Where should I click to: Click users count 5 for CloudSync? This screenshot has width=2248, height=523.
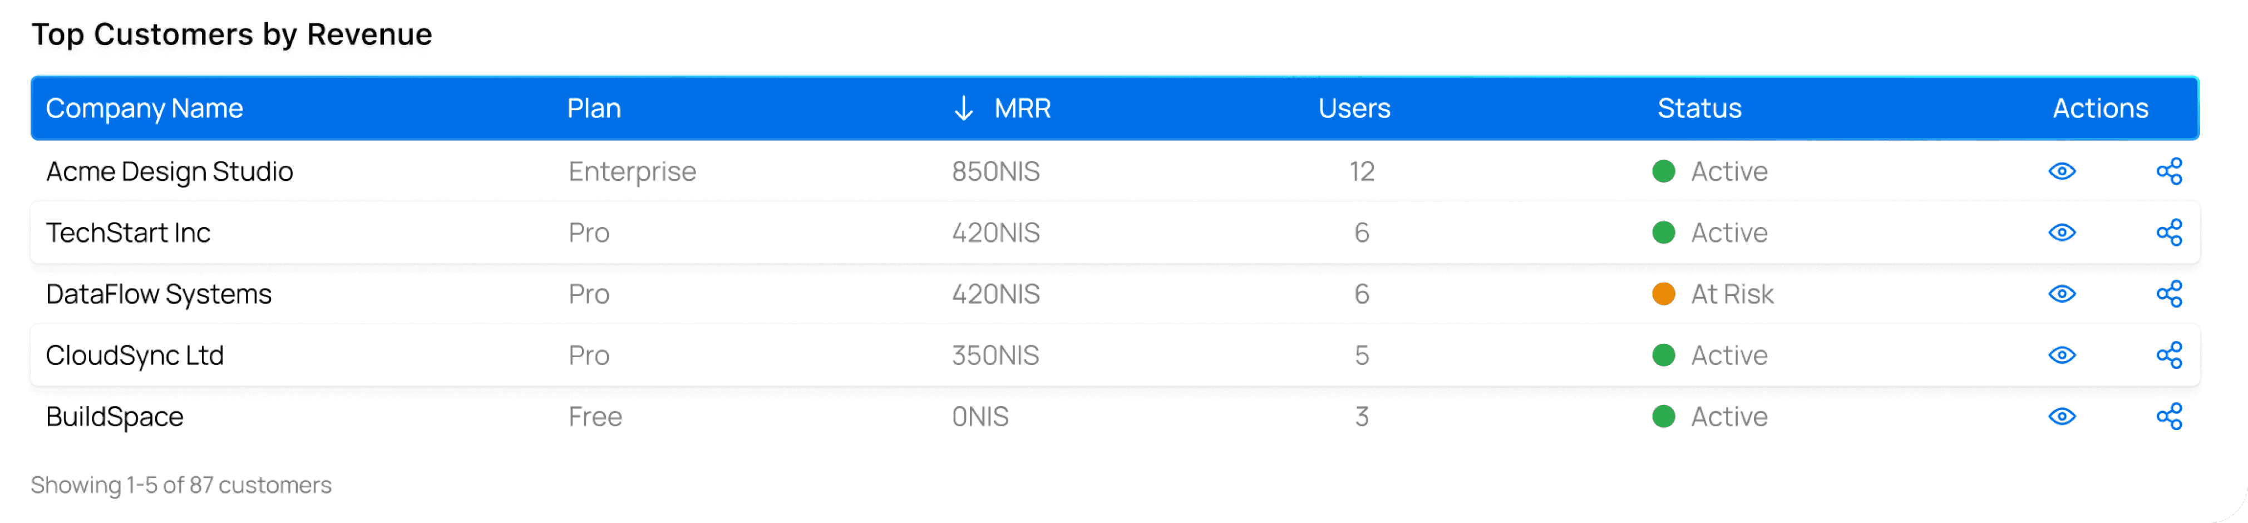[x=1362, y=354]
